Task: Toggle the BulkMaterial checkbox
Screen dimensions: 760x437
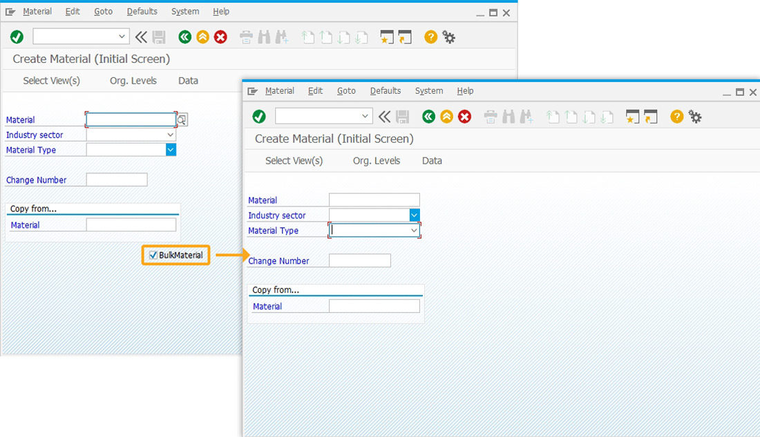Action: pyautogui.click(x=153, y=255)
